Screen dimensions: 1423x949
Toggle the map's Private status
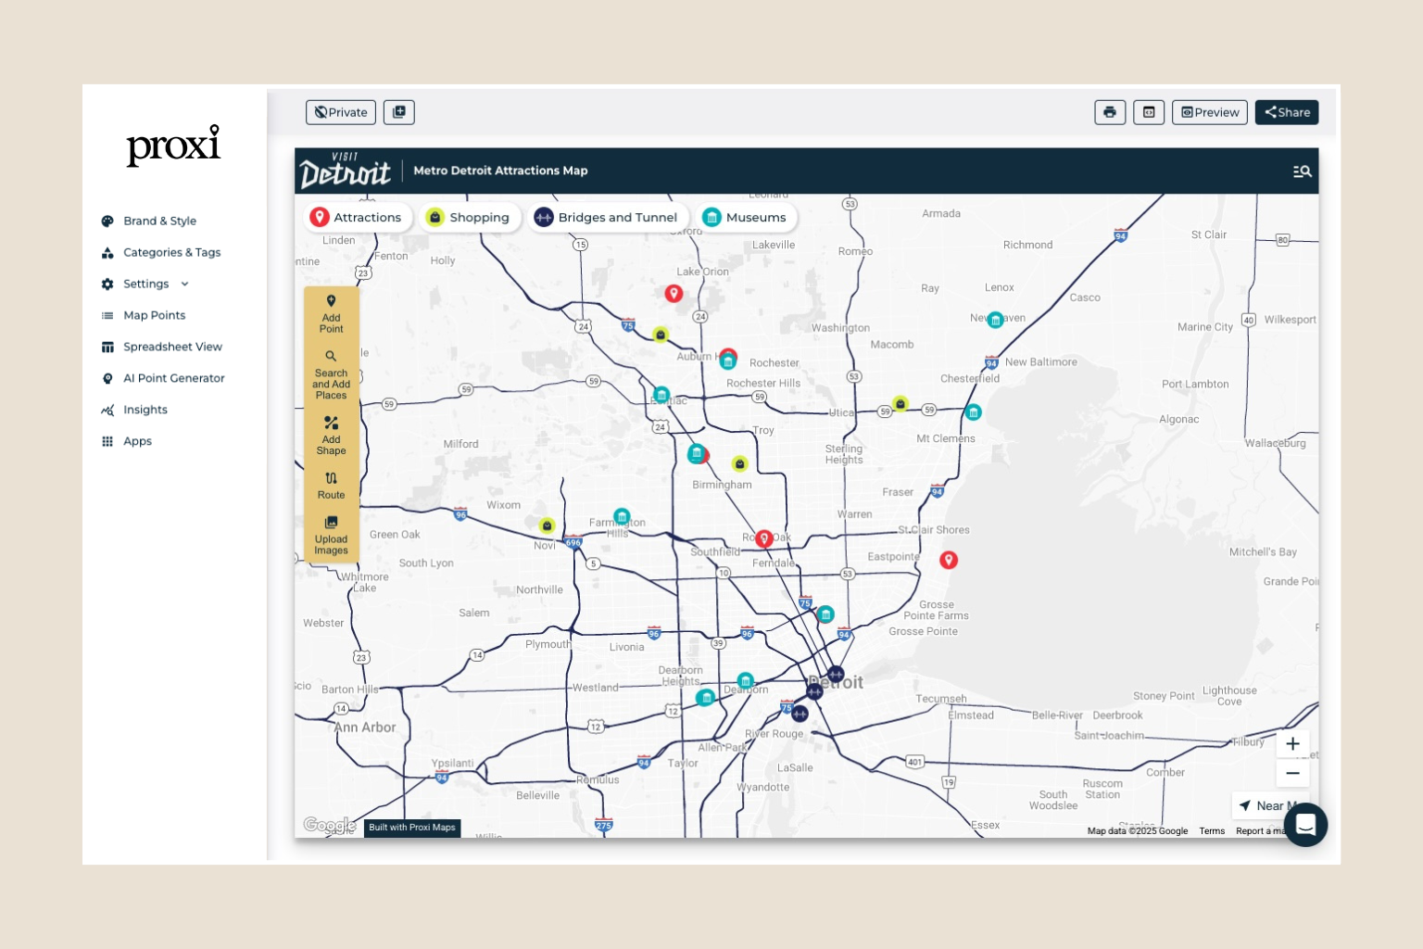click(341, 111)
